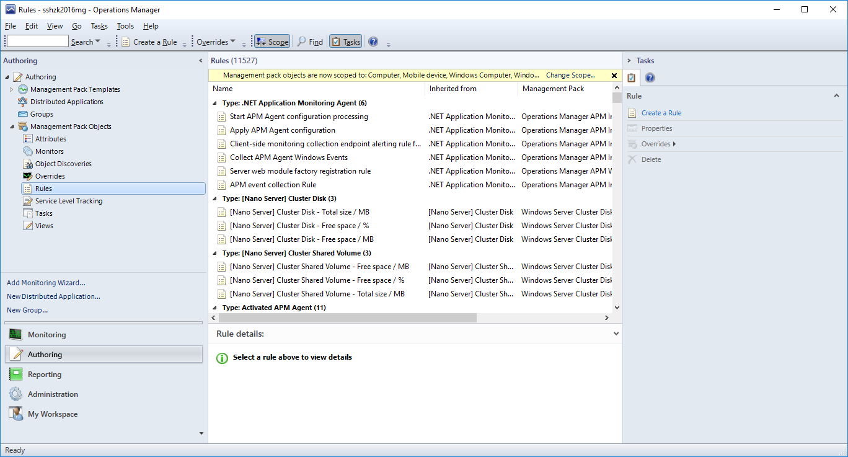This screenshot has height=457, width=848.
Task: Collapse the Rule details pane chevron
Action: 616,334
